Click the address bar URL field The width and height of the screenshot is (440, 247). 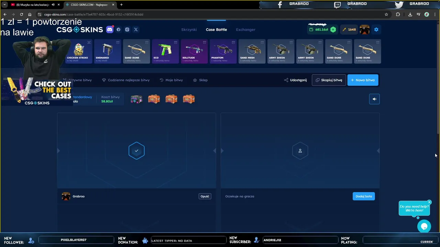click(x=210, y=14)
